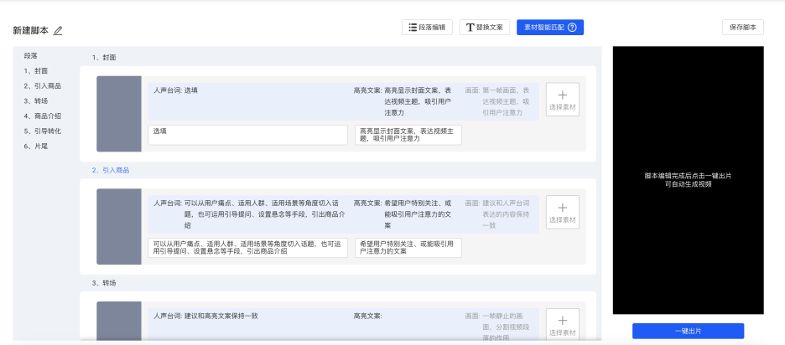This screenshot has width=785, height=345.
Task: Jump to 5、引导转化 in the sidebar
Action: point(43,131)
